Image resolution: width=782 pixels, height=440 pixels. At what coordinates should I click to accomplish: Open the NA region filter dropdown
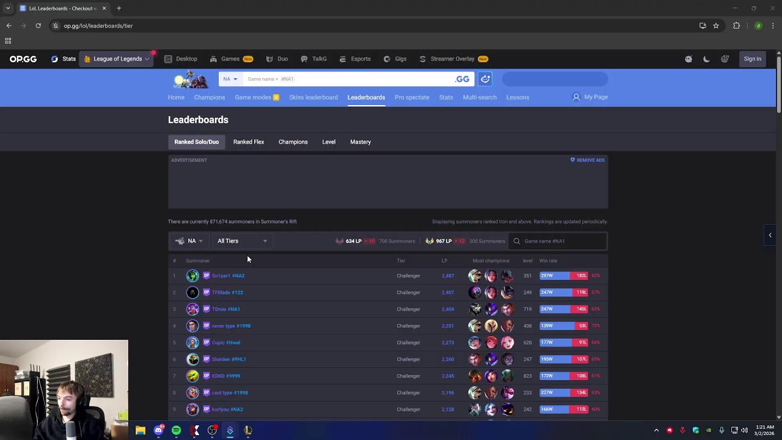pyautogui.click(x=189, y=241)
